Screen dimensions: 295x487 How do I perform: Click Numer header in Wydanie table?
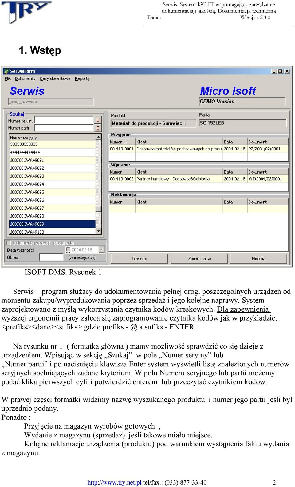coord(122,172)
